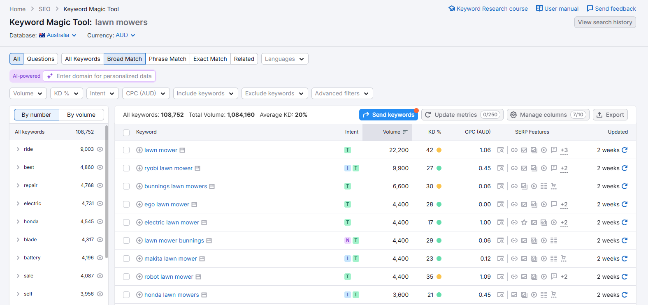Switch to All Keywords match type

click(83, 59)
